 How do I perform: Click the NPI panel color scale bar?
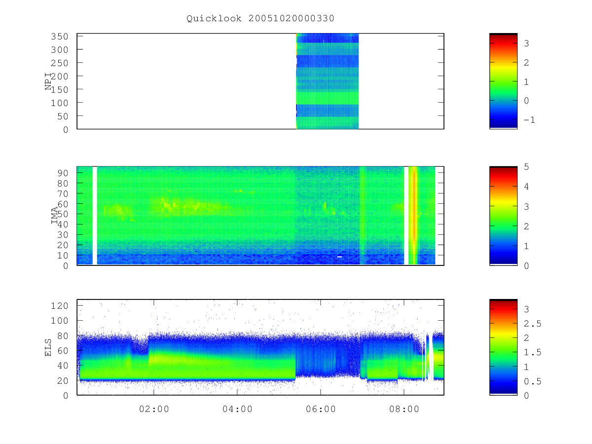point(503,81)
